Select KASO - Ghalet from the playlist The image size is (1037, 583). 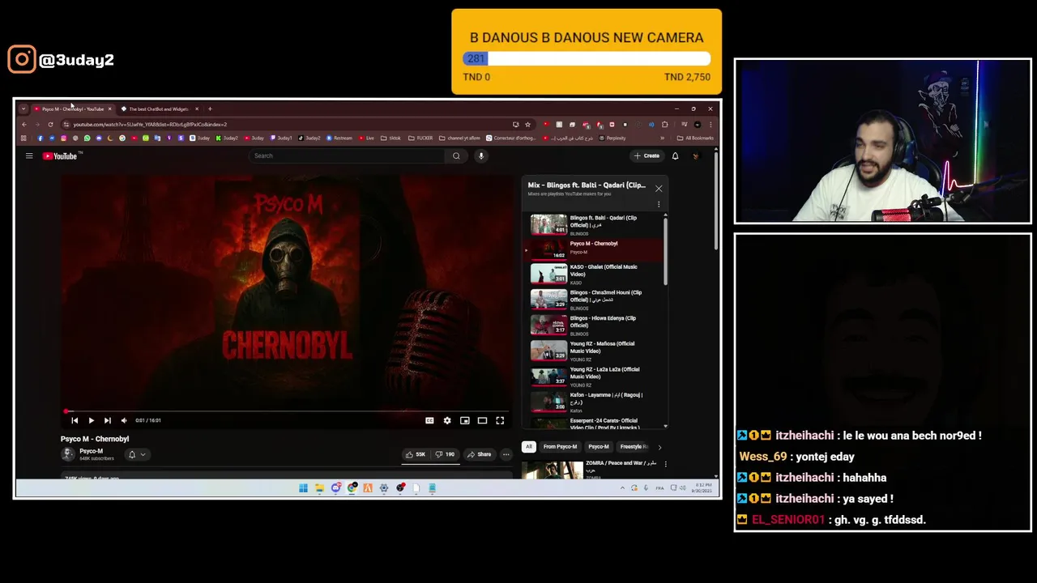[x=595, y=274]
